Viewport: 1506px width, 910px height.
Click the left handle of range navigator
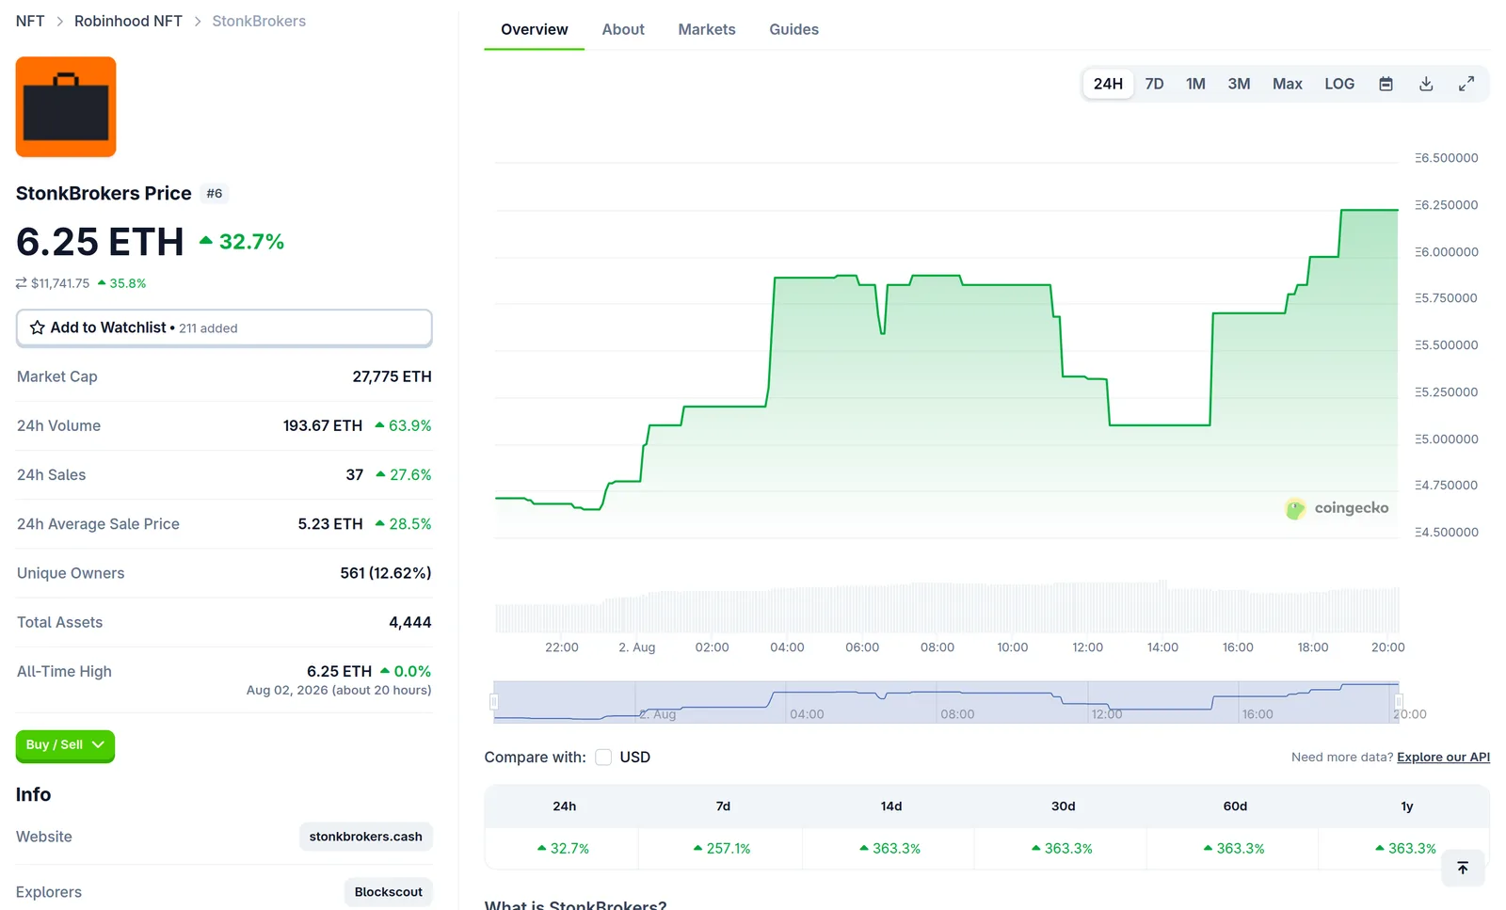point(494,701)
